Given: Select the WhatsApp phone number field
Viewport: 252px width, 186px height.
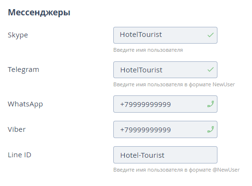Looking at the screenshot, I should (165, 104).
